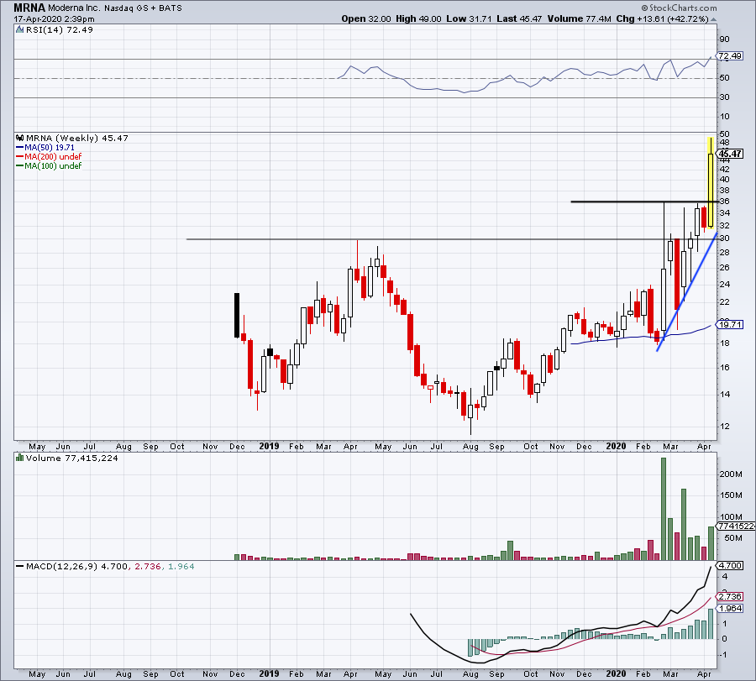Click the Volume legend bar icon
Viewport: 756px width, 681px height.
coord(20,458)
